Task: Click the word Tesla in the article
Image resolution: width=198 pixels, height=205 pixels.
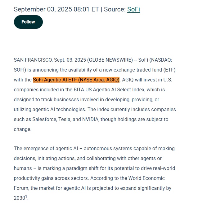Action: point(64,119)
